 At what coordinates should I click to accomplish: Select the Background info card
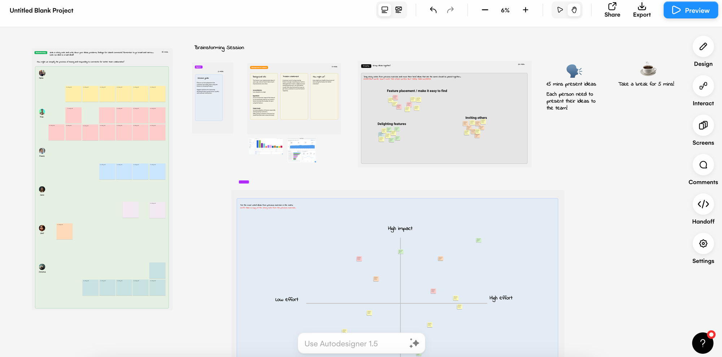(264, 96)
